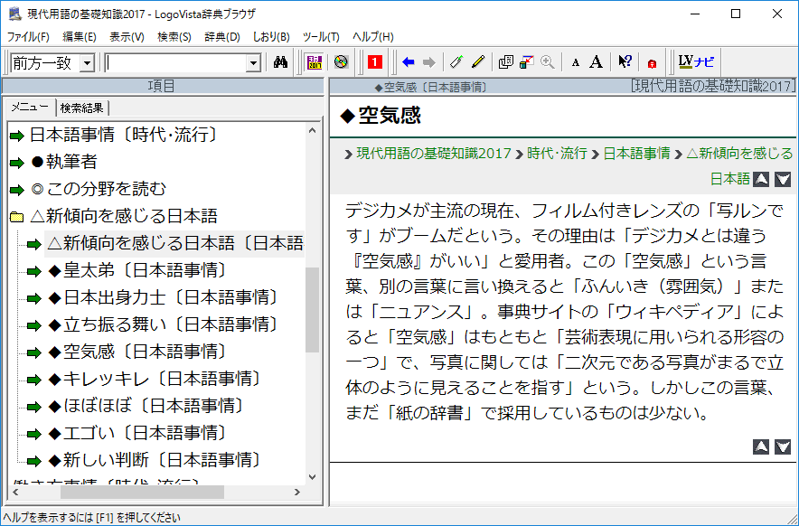Click the binoculars search icon
The width and height of the screenshot is (799, 526).
280,62
